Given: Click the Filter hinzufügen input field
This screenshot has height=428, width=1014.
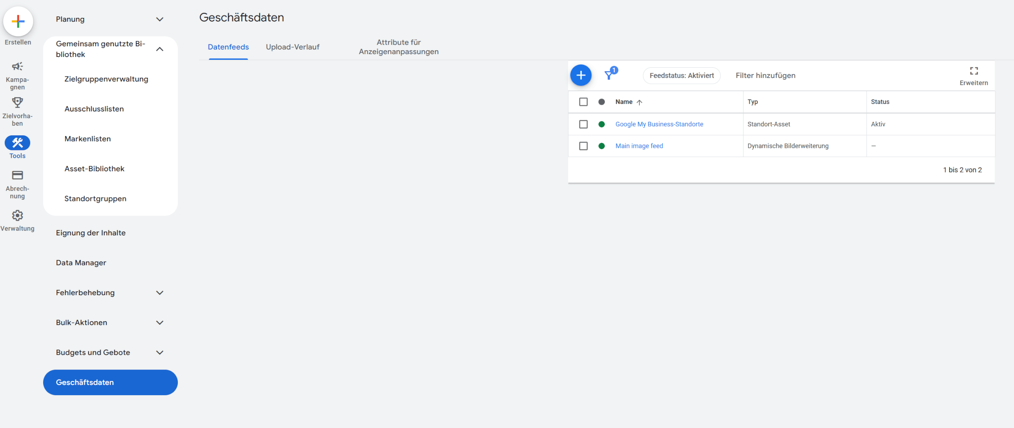Looking at the screenshot, I should tap(765, 76).
